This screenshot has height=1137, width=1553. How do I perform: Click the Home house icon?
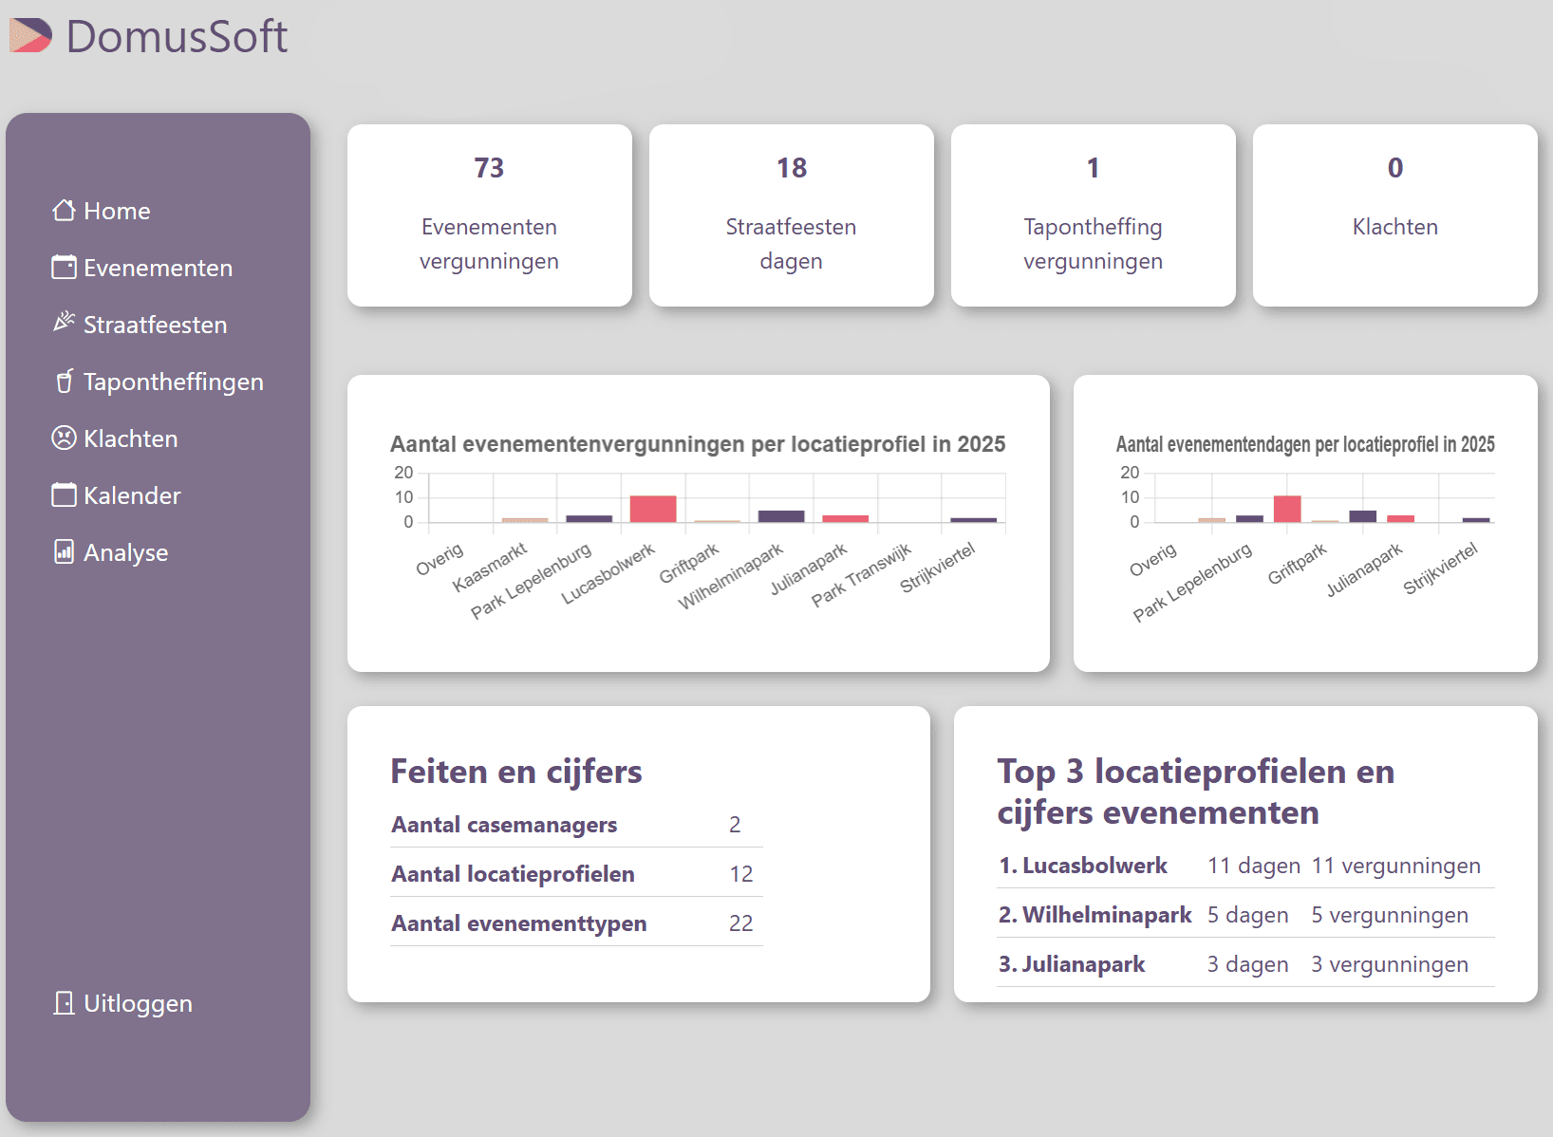(x=64, y=210)
